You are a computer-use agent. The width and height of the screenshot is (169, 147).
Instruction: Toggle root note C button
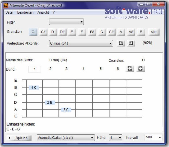coord(33,32)
